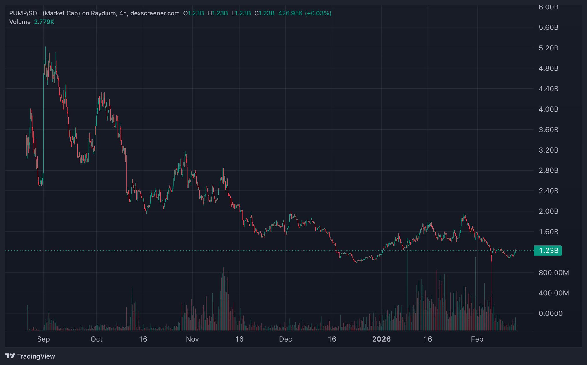The height and width of the screenshot is (365, 587).
Task: Click the Open value O1.23B
Action: click(193, 13)
